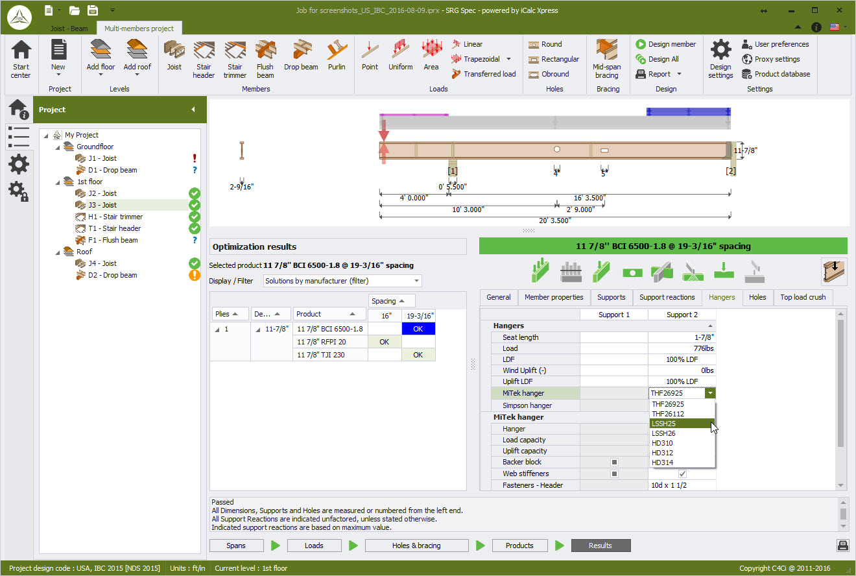
Task: Add a Flush beam member
Action: [x=265, y=60]
